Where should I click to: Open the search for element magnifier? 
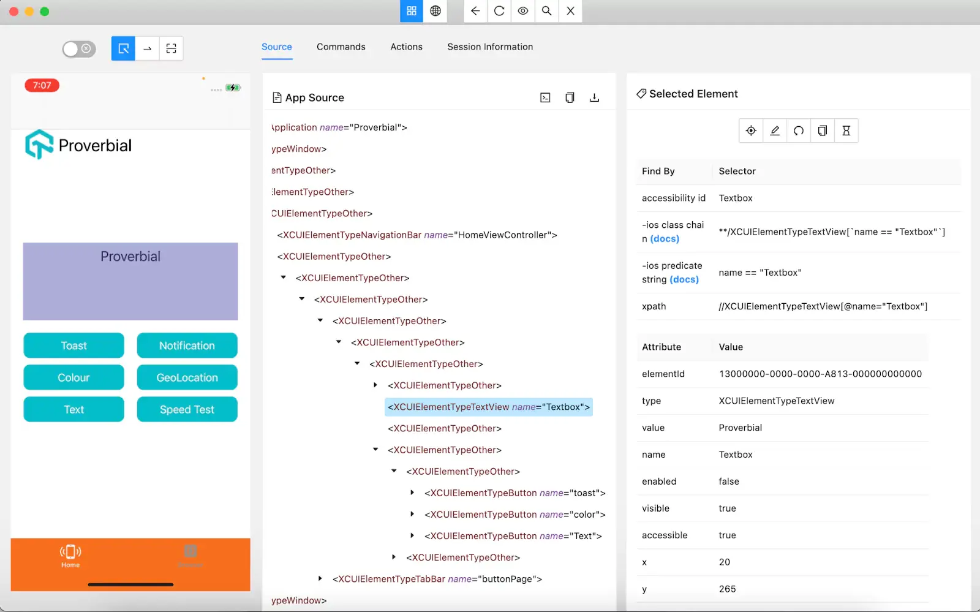pyautogui.click(x=546, y=11)
